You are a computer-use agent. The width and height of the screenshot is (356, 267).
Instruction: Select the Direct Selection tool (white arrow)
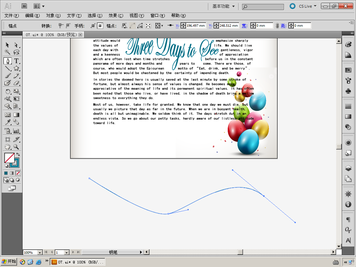[x=16, y=45]
